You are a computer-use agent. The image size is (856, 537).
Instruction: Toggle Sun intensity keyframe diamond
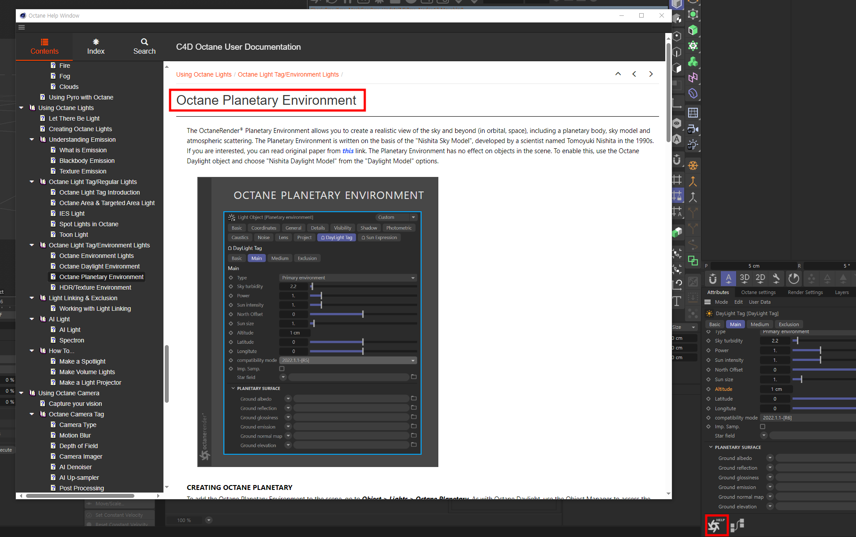point(708,360)
